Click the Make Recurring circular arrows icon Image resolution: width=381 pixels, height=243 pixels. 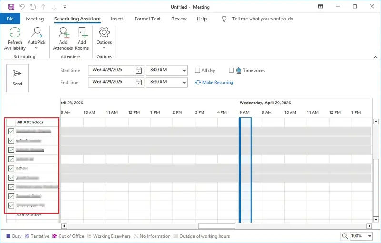click(x=198, y=83)
